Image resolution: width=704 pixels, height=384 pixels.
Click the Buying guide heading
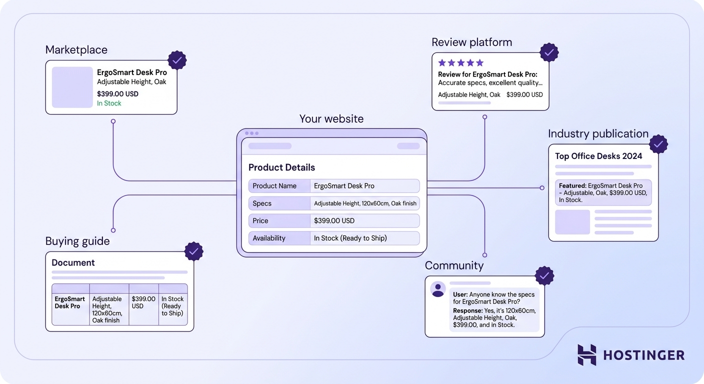point(77,241)
